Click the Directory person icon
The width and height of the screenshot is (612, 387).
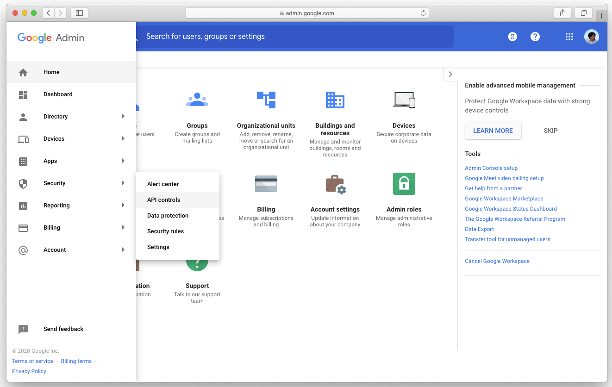(23, 117)
